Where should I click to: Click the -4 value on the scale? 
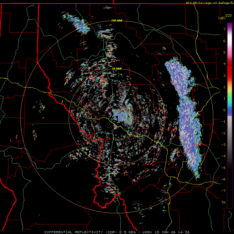223,156
